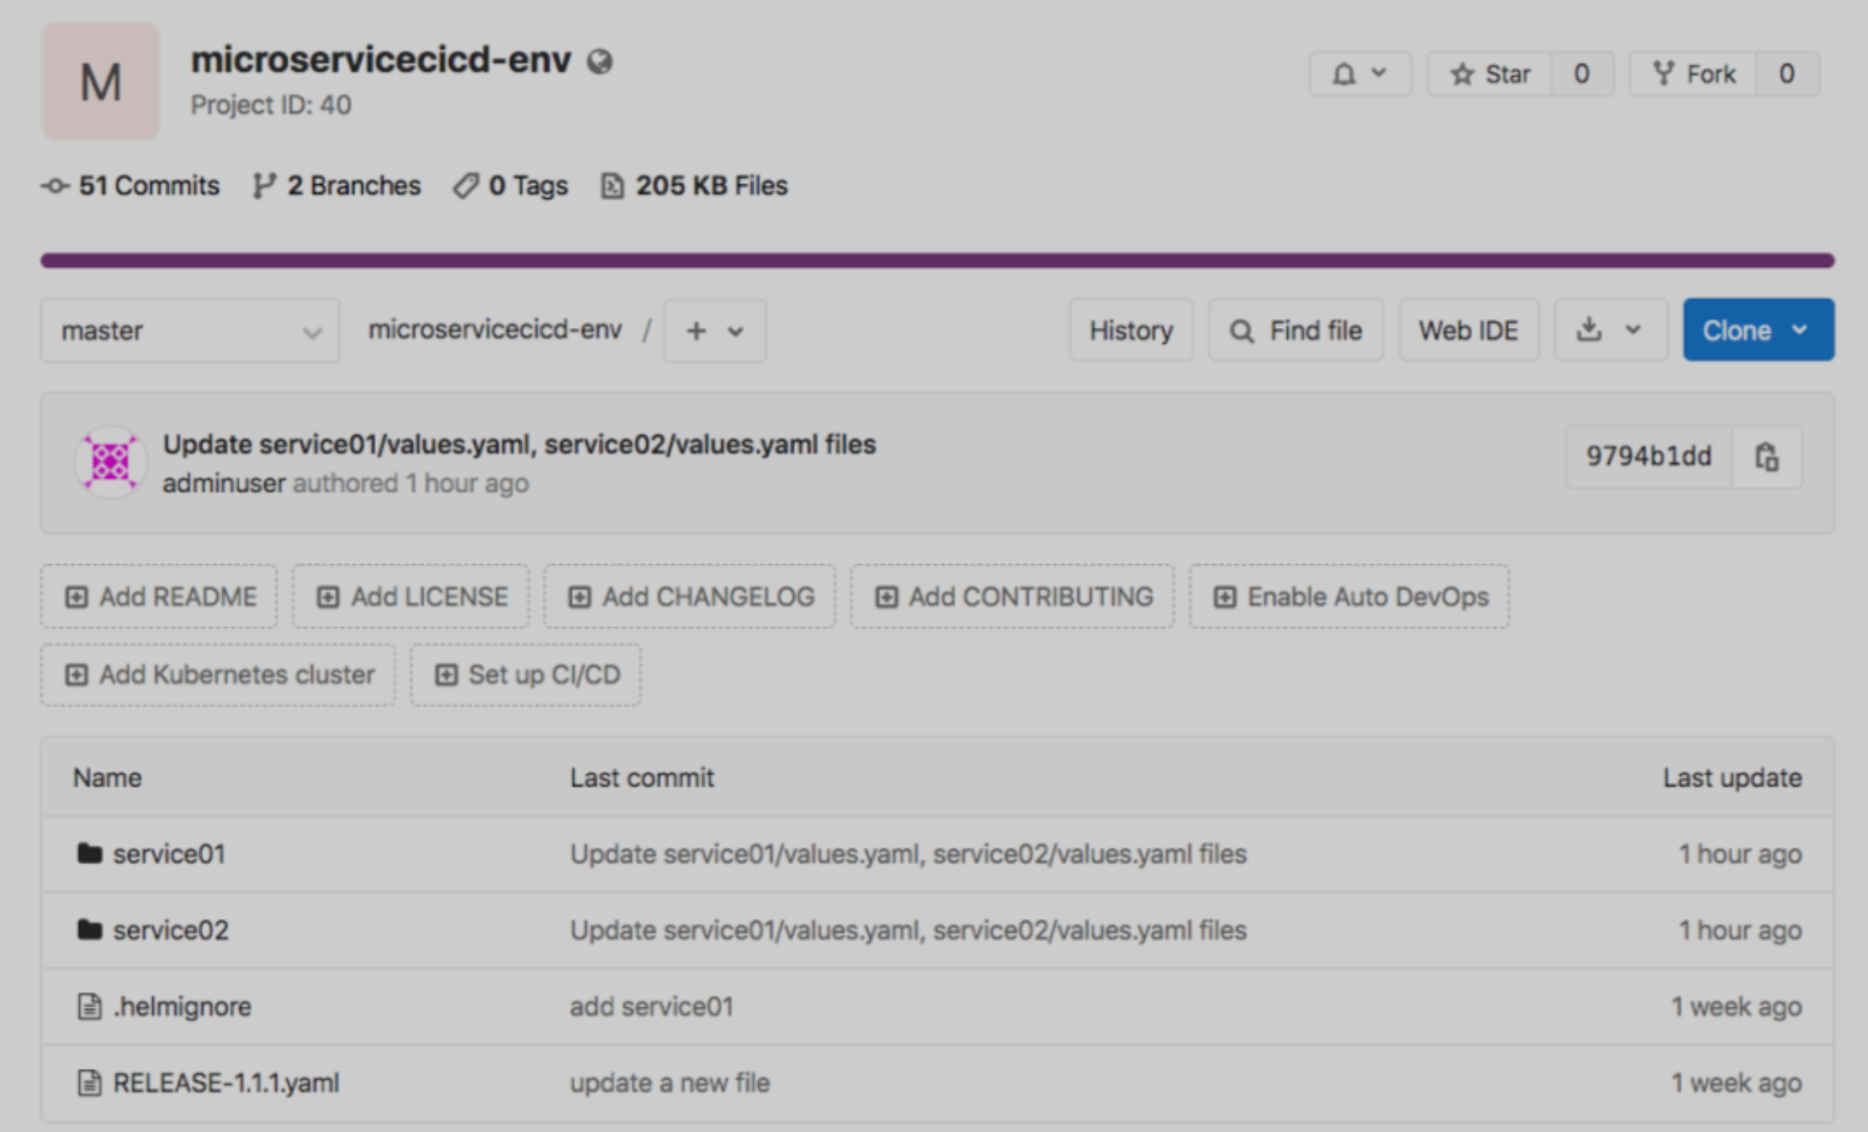This screenshot has height=1132, width=1868.
Task: Click the download source code icon
Action: [x=1589, y=330]
